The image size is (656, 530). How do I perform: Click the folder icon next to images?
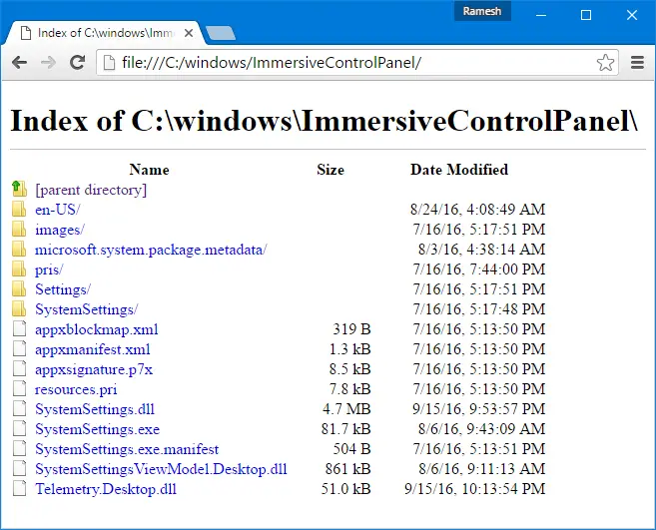pyautogui.click(x=19, y=229)
